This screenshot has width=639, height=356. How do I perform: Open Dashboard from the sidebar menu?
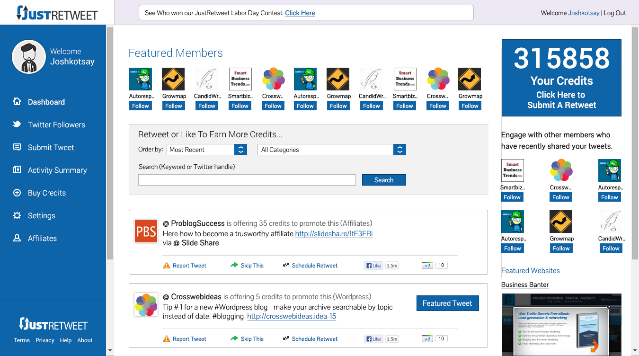(x=46, y=102)
